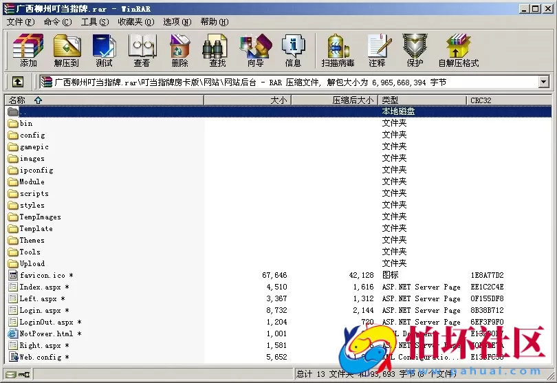Click the up one level arrow button
Image resolution: width=557 pixels, height=383 pixels.
(18, 82)
